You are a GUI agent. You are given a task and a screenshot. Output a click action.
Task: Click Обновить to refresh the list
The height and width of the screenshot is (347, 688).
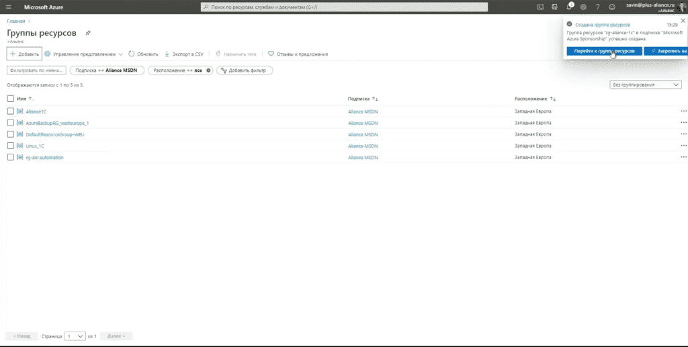(x=144, y=54)
